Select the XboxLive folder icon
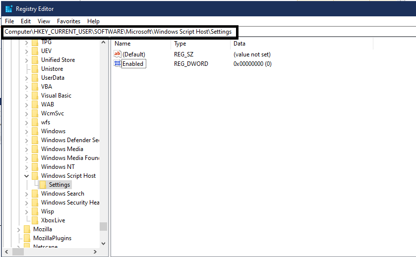Image resolution: width=416 pixels, height=257 pixels. pos(35,220)
